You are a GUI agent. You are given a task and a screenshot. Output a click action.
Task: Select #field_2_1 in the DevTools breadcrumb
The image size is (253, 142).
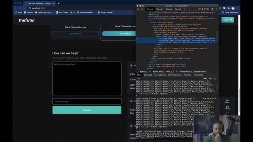(170, 72)
